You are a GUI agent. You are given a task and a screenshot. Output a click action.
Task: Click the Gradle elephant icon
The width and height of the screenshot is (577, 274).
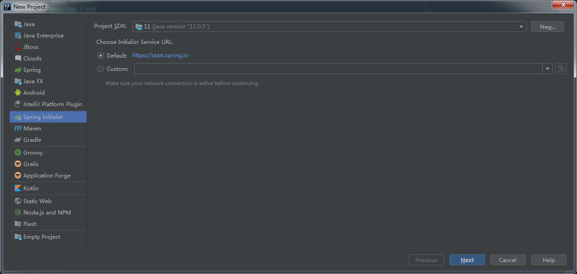(x=18, y=140)
